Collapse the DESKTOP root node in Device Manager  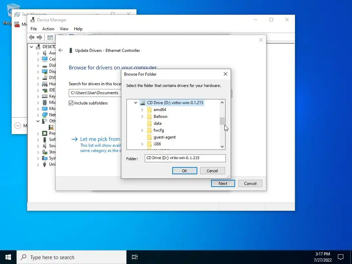coord(31,47)
